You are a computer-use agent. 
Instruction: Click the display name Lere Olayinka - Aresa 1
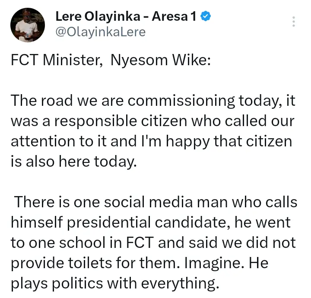coord(126,17)
